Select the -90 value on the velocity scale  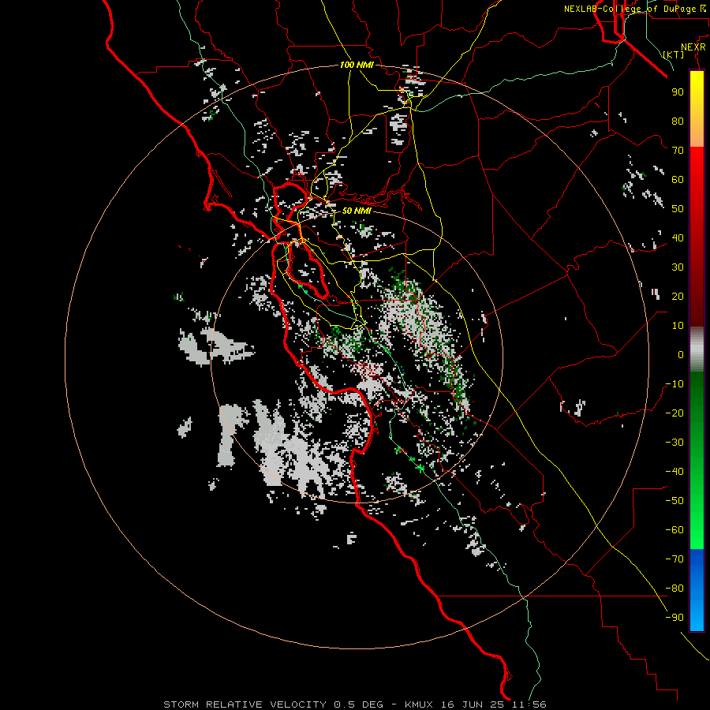tap(674, 618)
